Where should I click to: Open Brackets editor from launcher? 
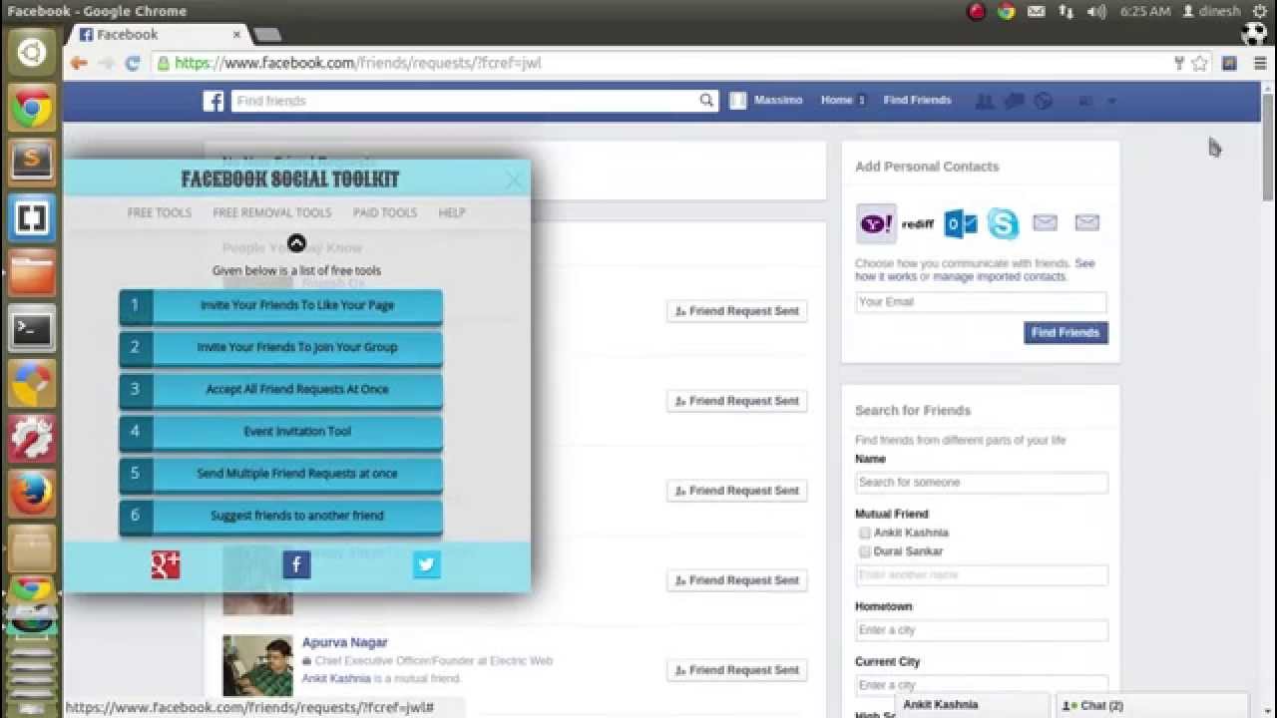point(32,217)
